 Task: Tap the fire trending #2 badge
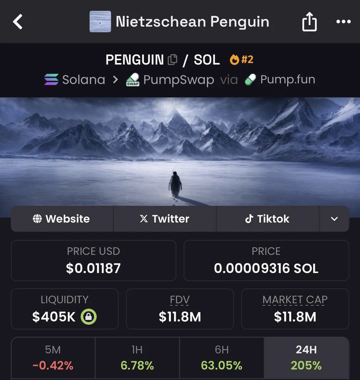coord(242,60)
